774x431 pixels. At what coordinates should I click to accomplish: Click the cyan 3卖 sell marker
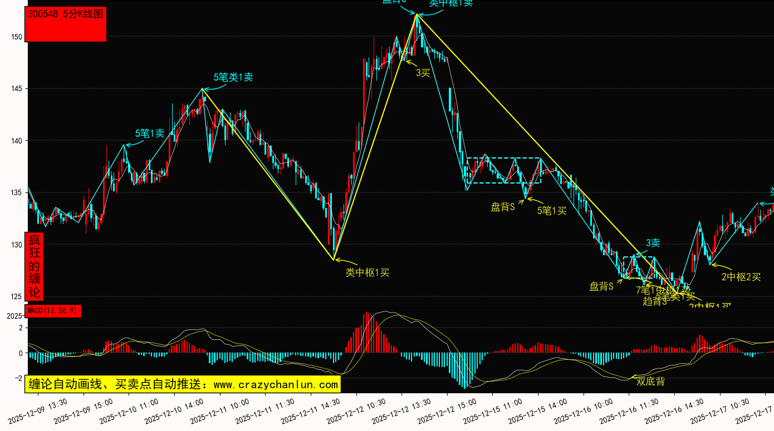click(x=653, y=243)
